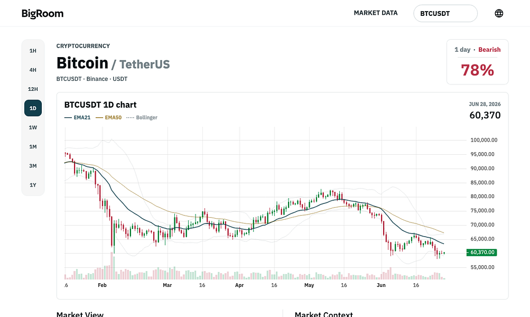Toggle the EMA50 legend indicator
Screen dimensions: 530x317
(x=108, y=118)
